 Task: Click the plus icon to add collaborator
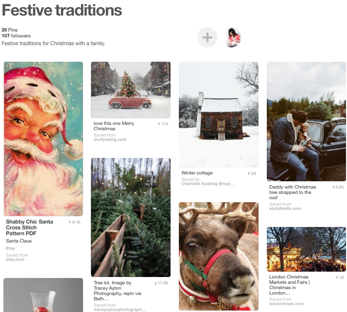coord(208,37)
